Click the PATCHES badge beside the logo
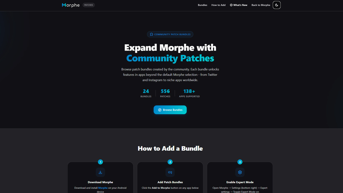The width and height of the screenshot is (343, 193). coord(89,5)
